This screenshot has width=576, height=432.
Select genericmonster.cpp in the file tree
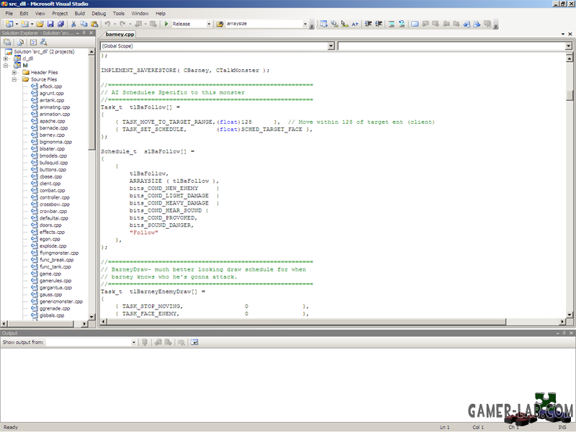61,302
